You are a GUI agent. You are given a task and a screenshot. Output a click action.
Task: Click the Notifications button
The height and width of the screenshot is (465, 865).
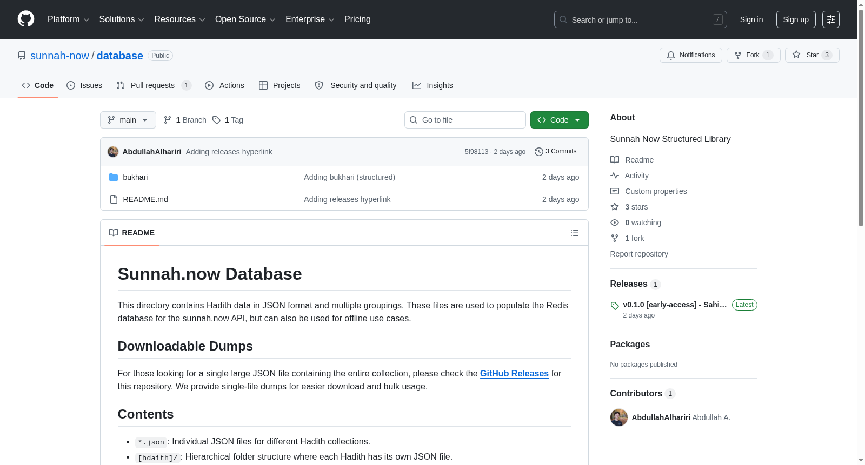(691, 55)
